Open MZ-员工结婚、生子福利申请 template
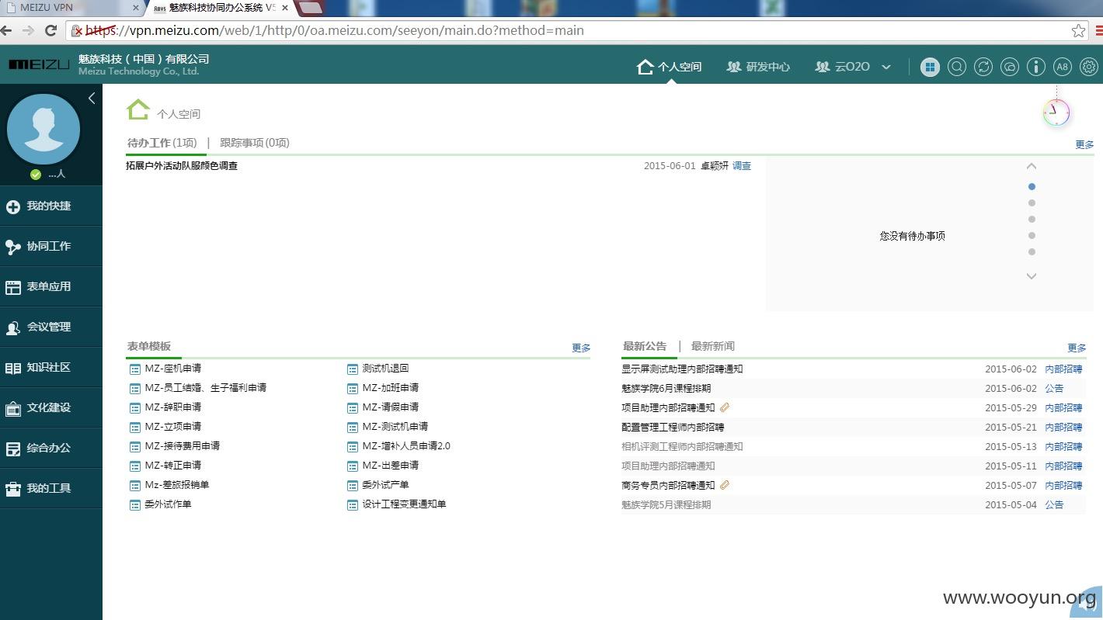 pyautogui.click(x=205, y=388)
